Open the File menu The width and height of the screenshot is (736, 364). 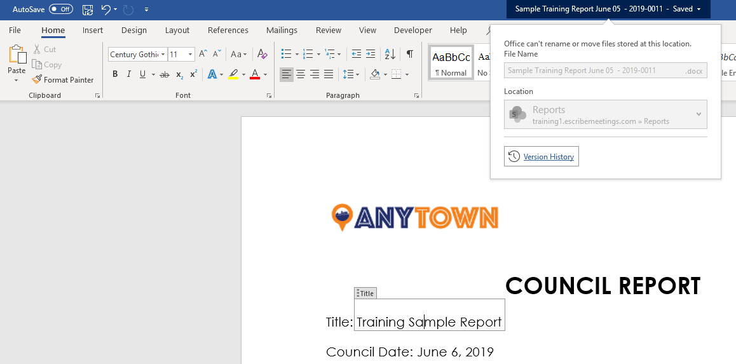tap(15, 30)
